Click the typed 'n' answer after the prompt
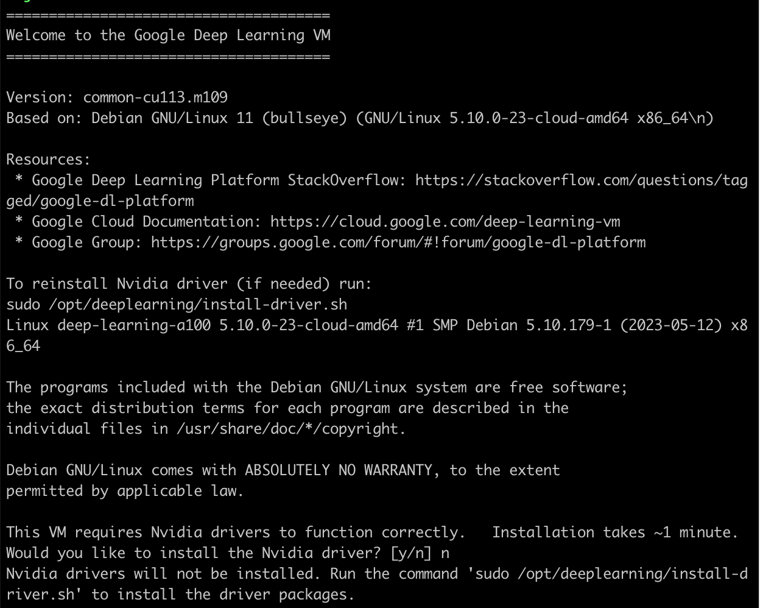This screenshot has height=608, width=760. pos(445,553)
